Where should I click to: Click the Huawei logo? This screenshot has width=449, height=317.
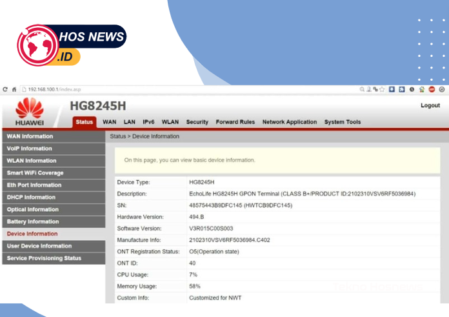tap(30, 112)
